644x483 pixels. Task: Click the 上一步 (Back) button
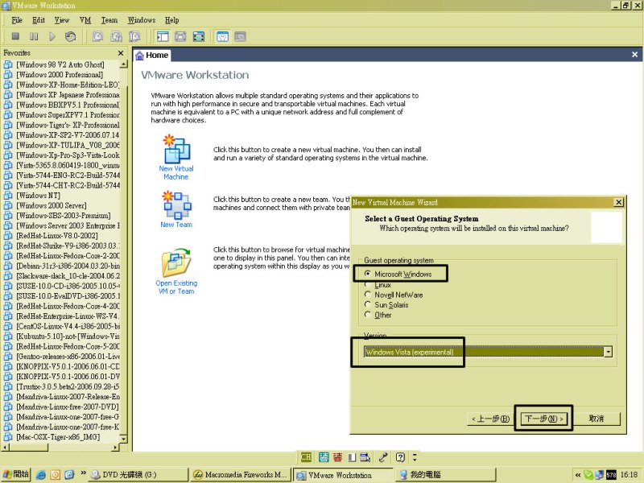point(490,419)
